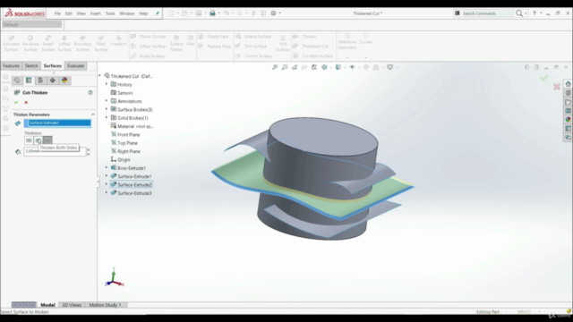Open the PropertyManager tab
The width and height of the screenshot is (573, 322).
(x=29, y=80)
